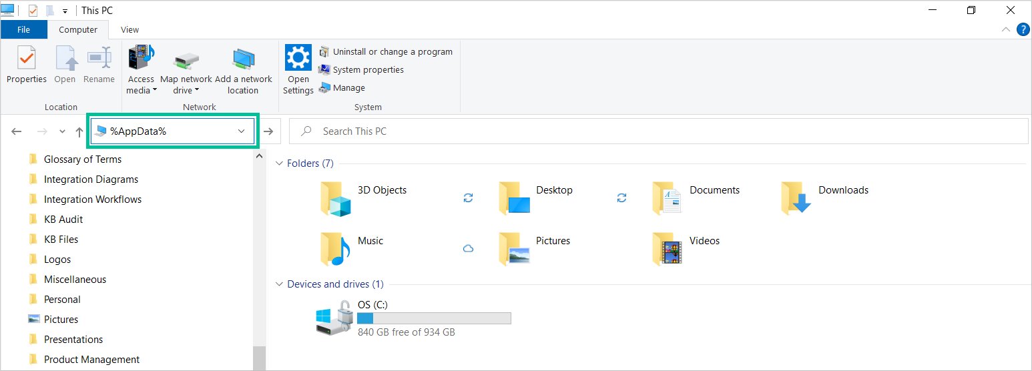Screen dimensions: 1032x371
Task: Open System properties
Action: click(x=368, y=70)
